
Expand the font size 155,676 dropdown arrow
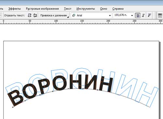132,16
